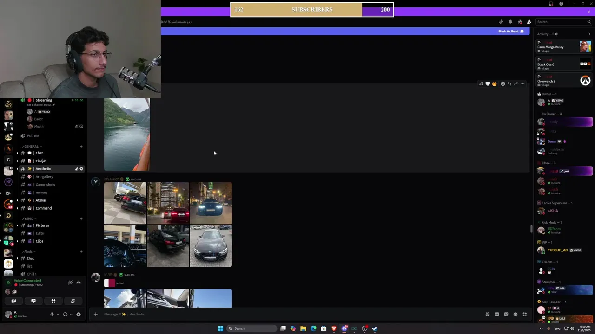Collapse the Mods category
This screenshot has width=595, height=334.
pos(28,251)
